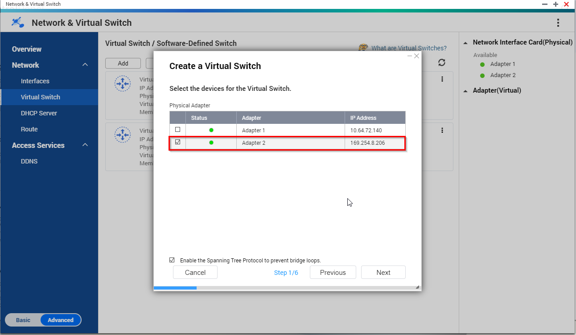Switch to Basic mode toggle

point(23,320)
